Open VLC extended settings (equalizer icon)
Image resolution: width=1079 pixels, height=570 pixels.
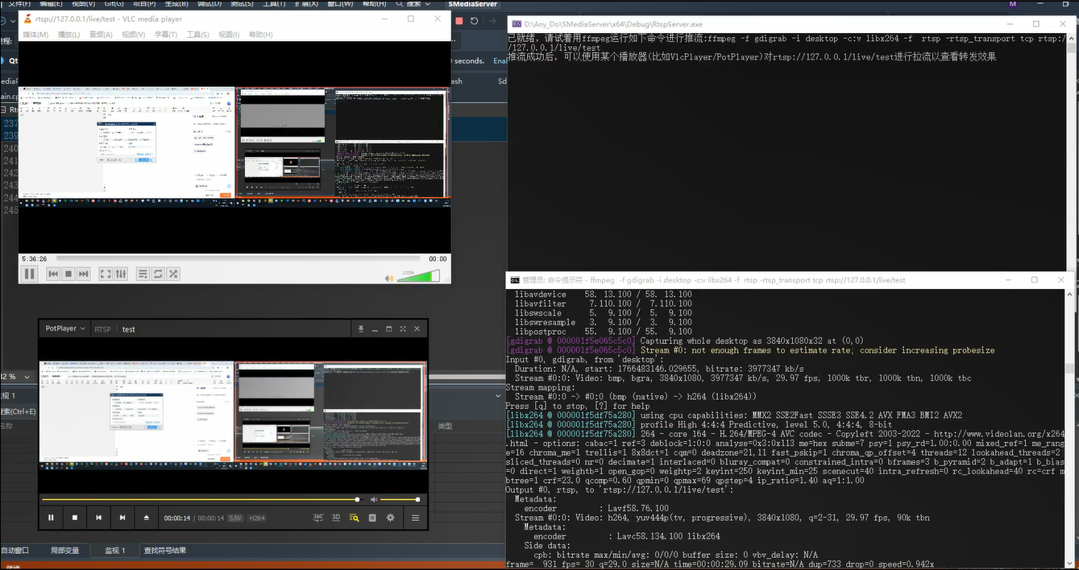click(x=121, y=274)
